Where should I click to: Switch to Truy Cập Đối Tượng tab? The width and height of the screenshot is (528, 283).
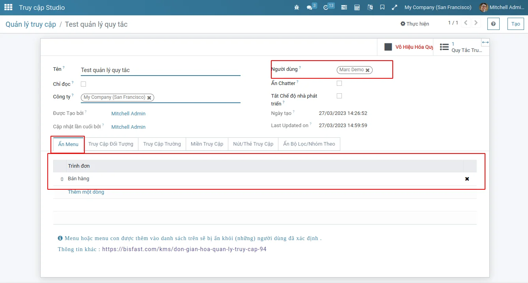coord(111,144)
